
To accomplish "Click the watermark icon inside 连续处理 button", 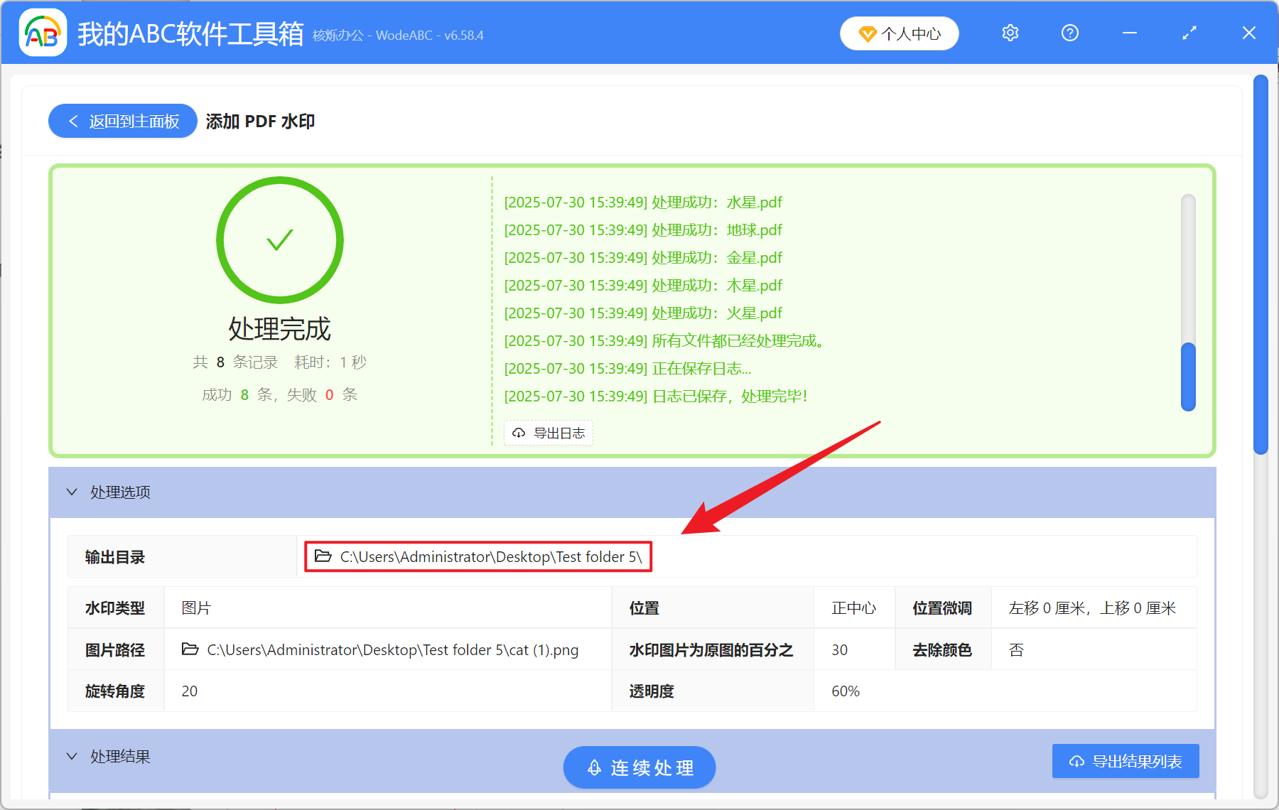I will click(595, 767).
